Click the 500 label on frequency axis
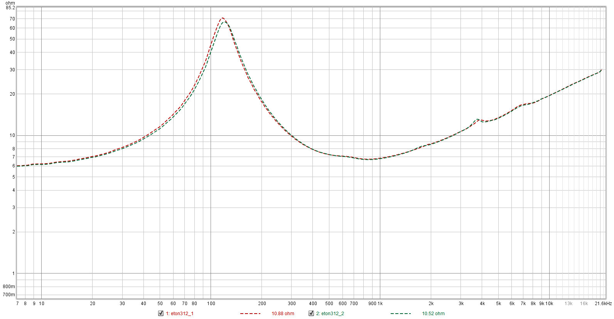This screenshot has width=614, height=319. click(x=329, y=304)
